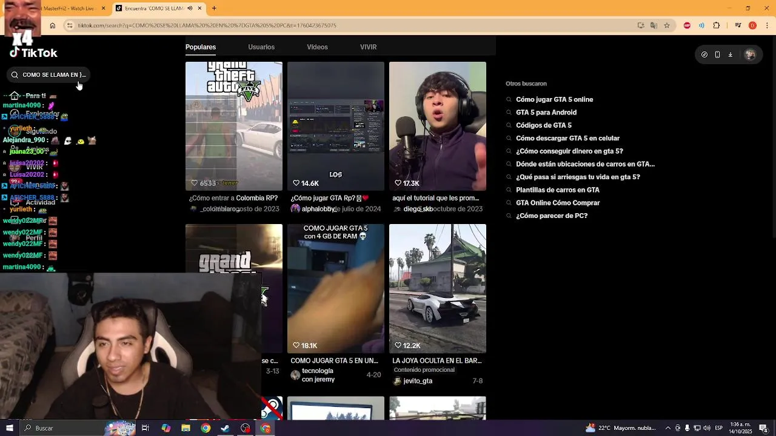The width and height of the screenshot is (776, 436).
Task: Open the red ad-blocker extension icon
Action: [687, 25]
